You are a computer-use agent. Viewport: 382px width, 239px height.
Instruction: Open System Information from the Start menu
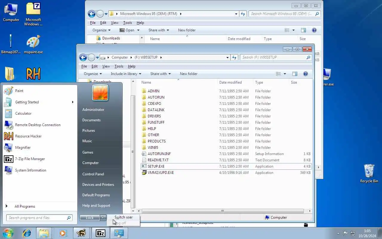point(40,170)
